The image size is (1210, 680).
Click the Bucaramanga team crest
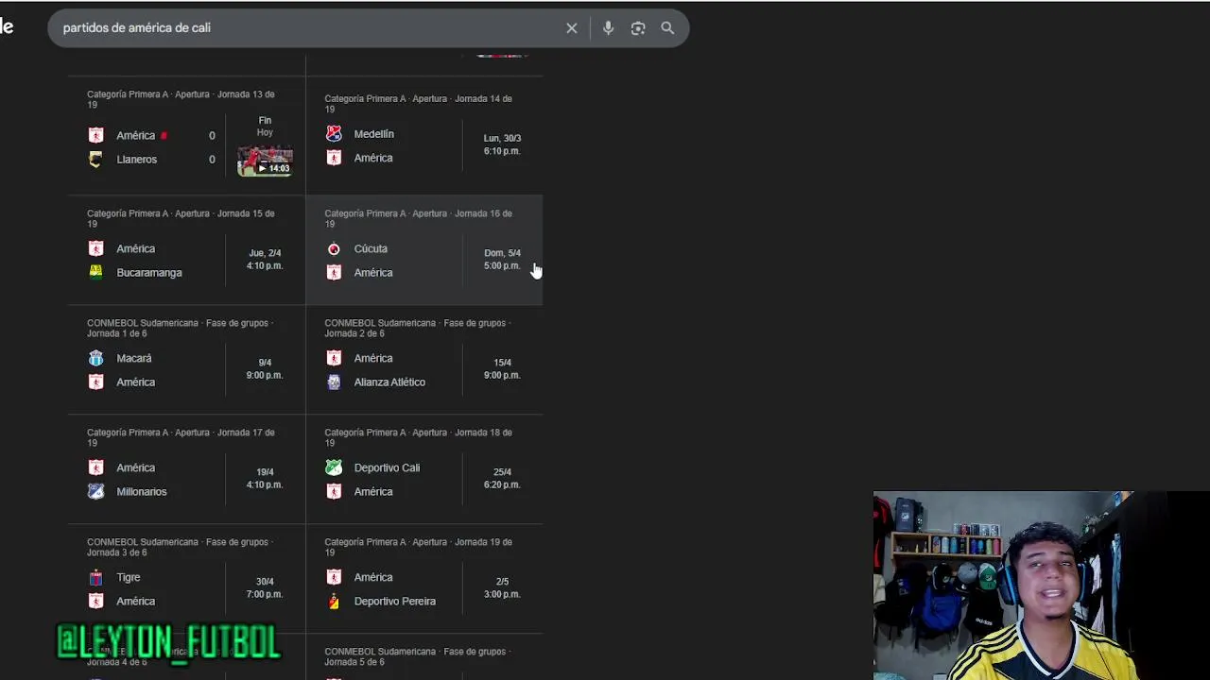[x=95, y=272]
